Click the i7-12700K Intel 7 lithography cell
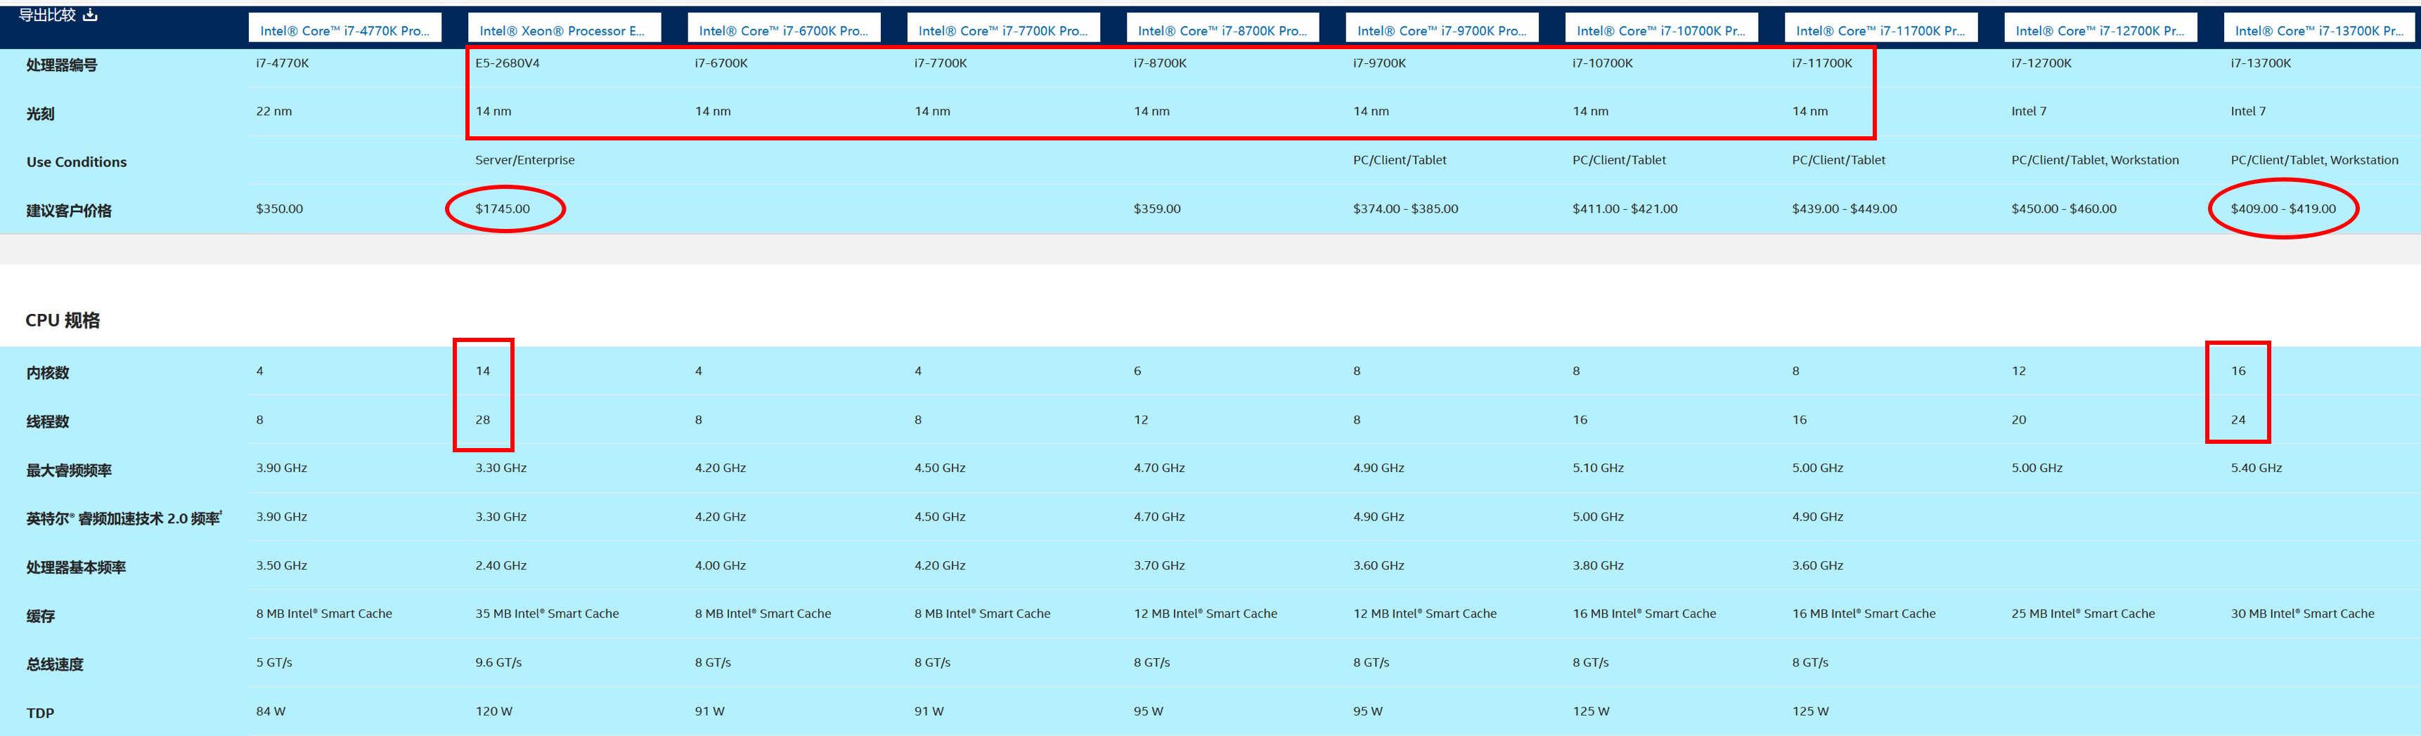This screenshot has height=736, width=2421. pyautogui.click(x=2028, y=111)
